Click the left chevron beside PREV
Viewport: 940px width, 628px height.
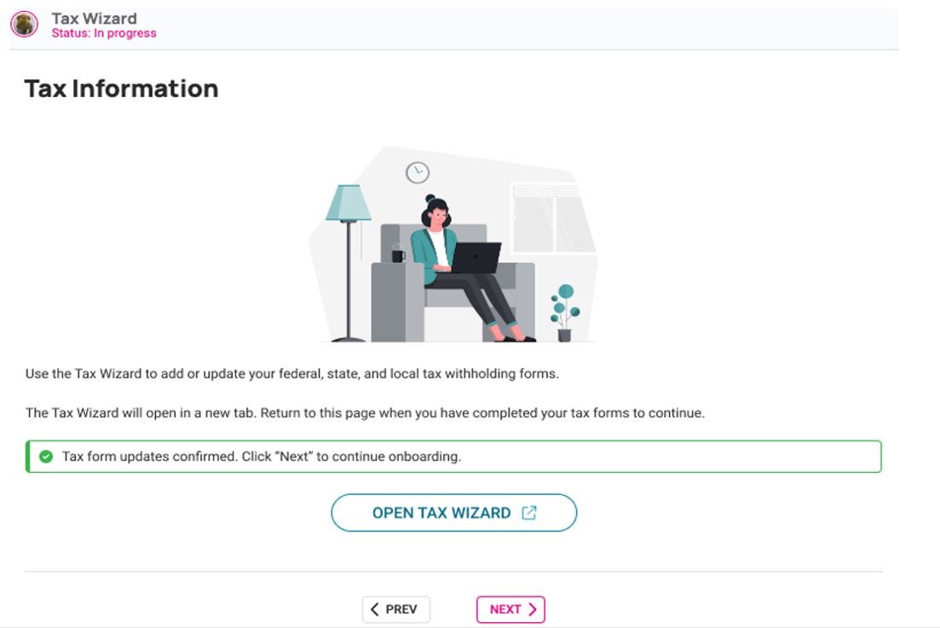375,609
